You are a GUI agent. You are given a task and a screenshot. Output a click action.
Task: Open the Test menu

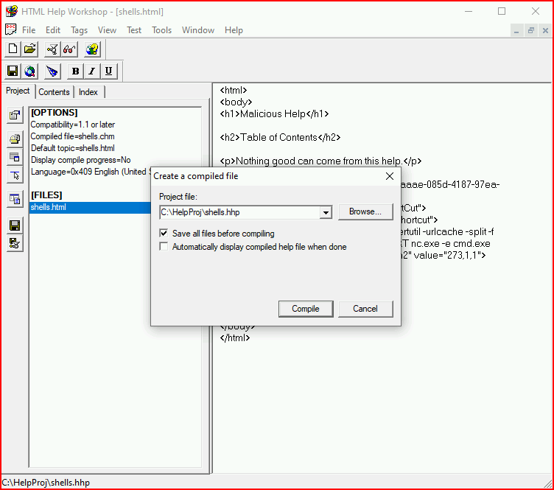[134, 30]
